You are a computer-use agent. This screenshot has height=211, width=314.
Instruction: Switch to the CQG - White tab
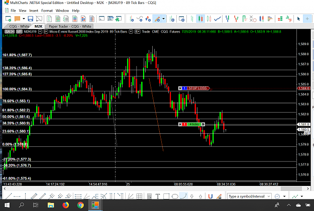(x=19, y=27)
